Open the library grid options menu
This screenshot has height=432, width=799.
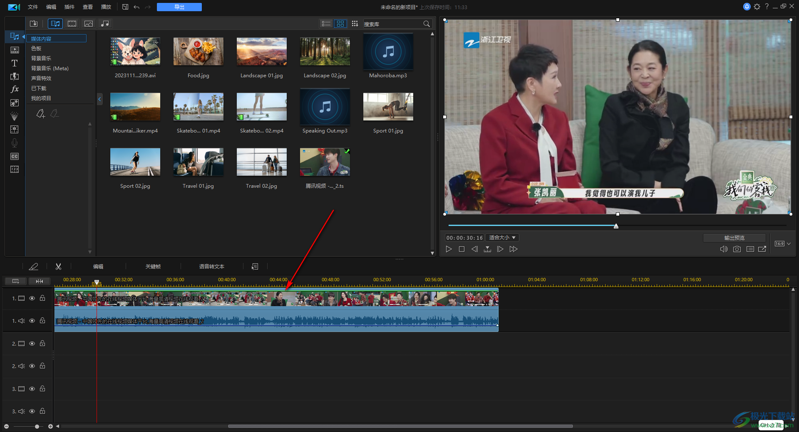pyautogui.click(x=355, y=24)
